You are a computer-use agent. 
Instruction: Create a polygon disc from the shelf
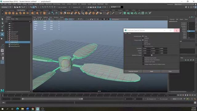tap(28, 13)
